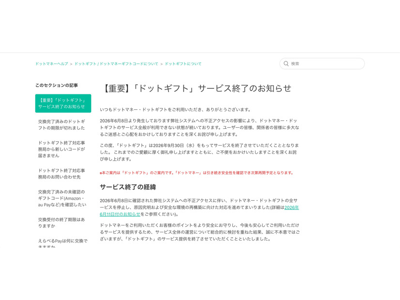Open ドットギフトについて breadcrumb link
Image resolution: width=400 pixels, height=300 pixels.
tap(183, 64)
